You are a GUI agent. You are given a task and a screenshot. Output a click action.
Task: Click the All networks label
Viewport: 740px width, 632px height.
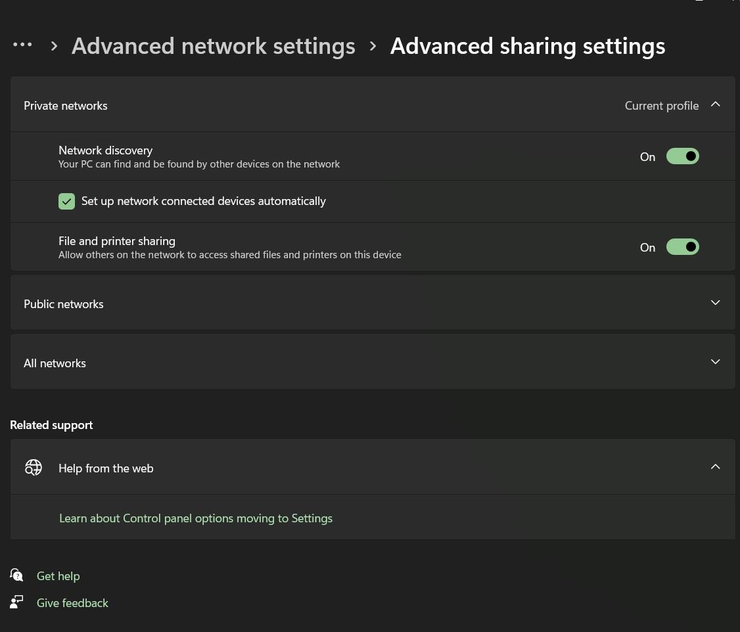coord(55,363)
